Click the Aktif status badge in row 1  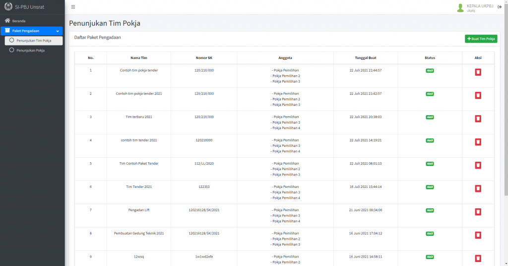[x=430, y=71]
